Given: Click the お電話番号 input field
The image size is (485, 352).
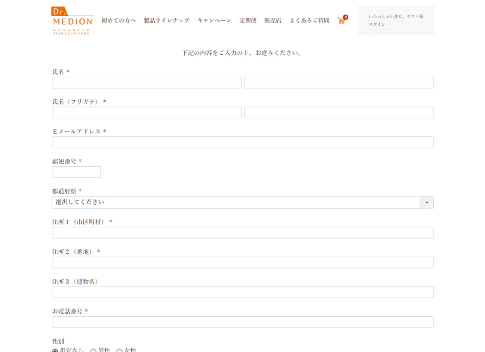Looking at the screenshot, I should click(x=242, y=322).
